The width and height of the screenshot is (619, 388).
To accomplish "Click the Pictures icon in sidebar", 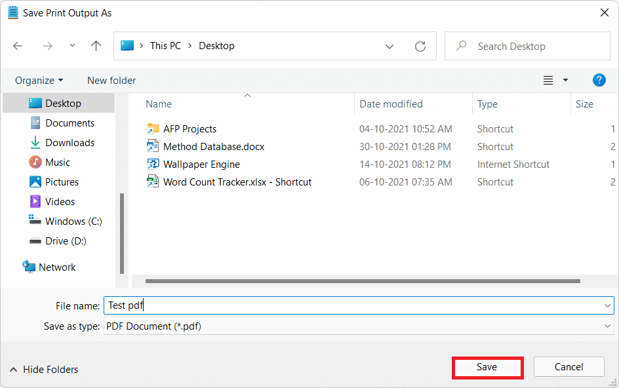I will pos(35,182).
